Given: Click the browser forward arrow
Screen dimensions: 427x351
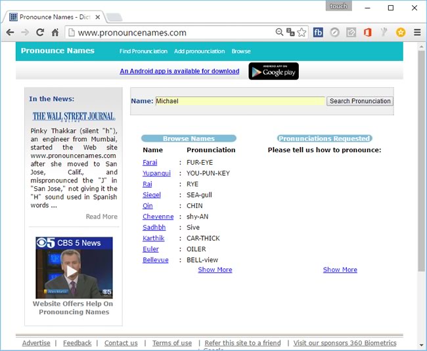Looking at the screenshot, I should (25, 33).
